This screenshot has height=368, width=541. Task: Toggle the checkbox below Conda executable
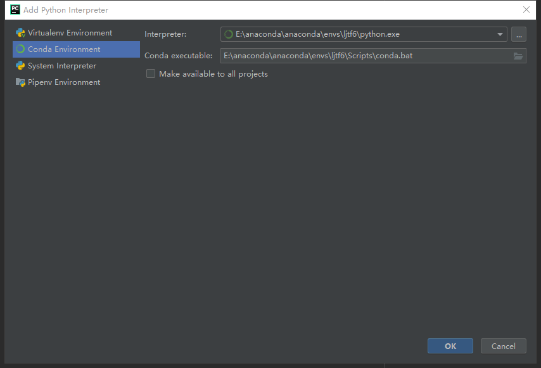coord(151,73)
